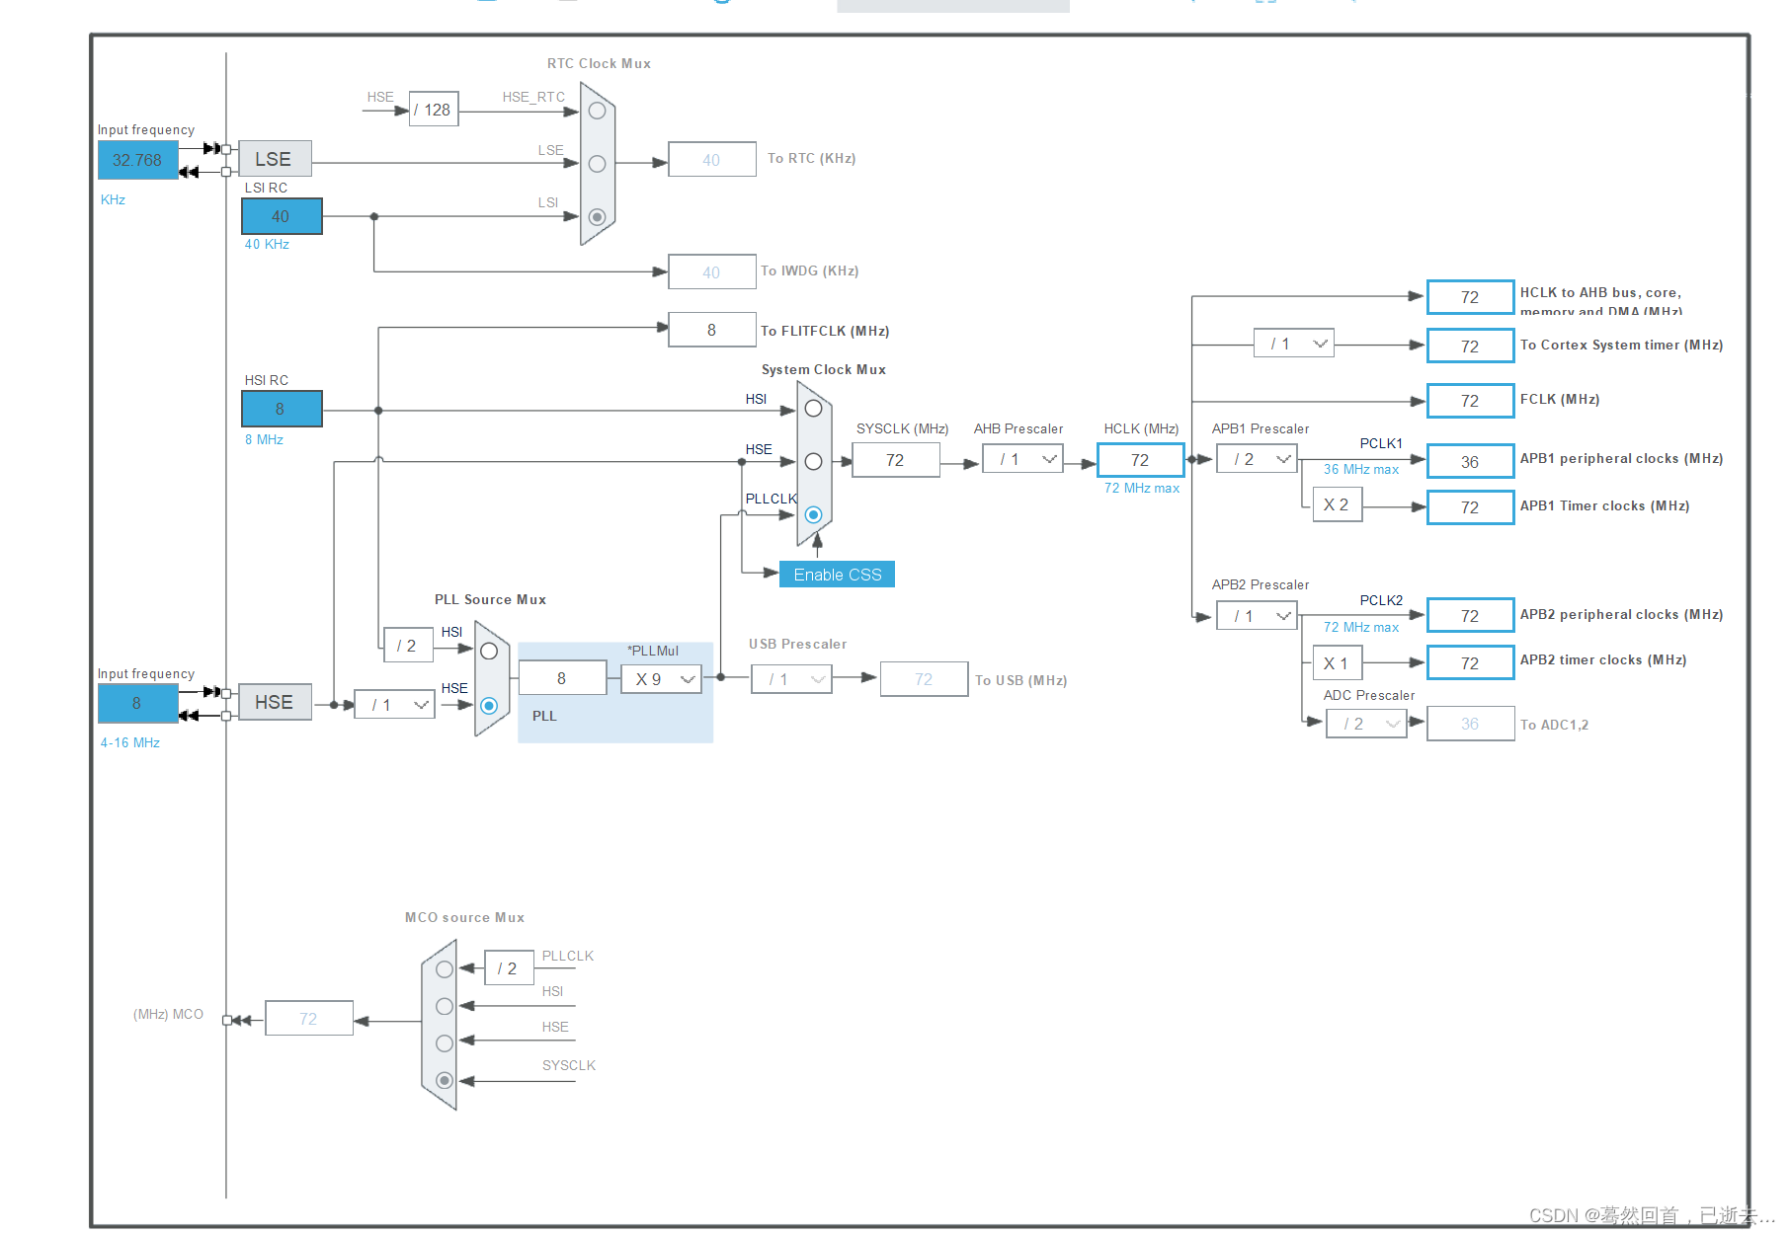This screenshot has width=1790, height=1235.
Task: Select HSE in System Clock Mux
Action: coord(813,461)
